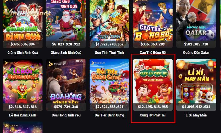Image resolution: width=221 pixels, height=133 pixels.
Task: Open the Cao Thủ Bóng Rổ game thumbnail
Action: pos(153,24)
